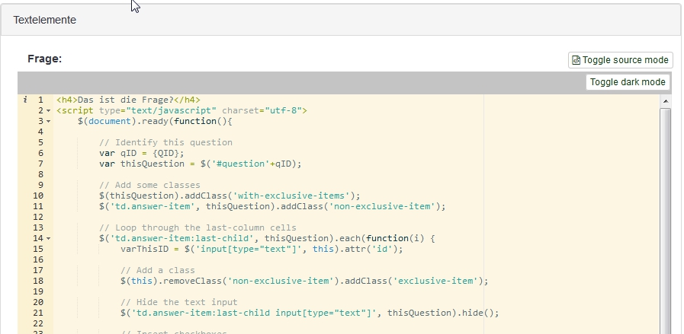The height and width of the screenshot is (334, 684).
Task: Click the info icon beside line 1
Action: click(25, 100)
